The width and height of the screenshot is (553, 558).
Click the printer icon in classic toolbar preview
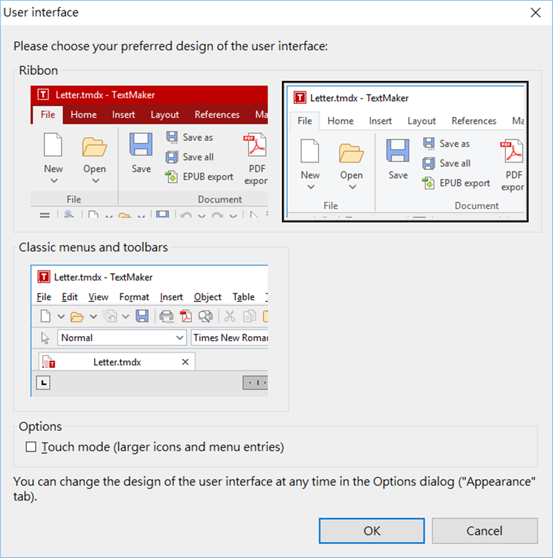coord(167,316)
